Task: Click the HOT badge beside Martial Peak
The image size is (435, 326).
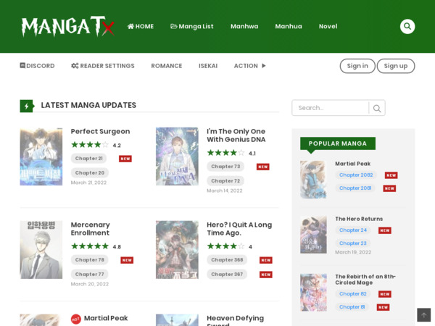Action: click(x=75, y=319)
